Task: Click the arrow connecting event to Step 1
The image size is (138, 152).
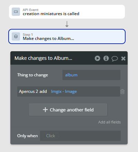Action: [x=67, y=24]
